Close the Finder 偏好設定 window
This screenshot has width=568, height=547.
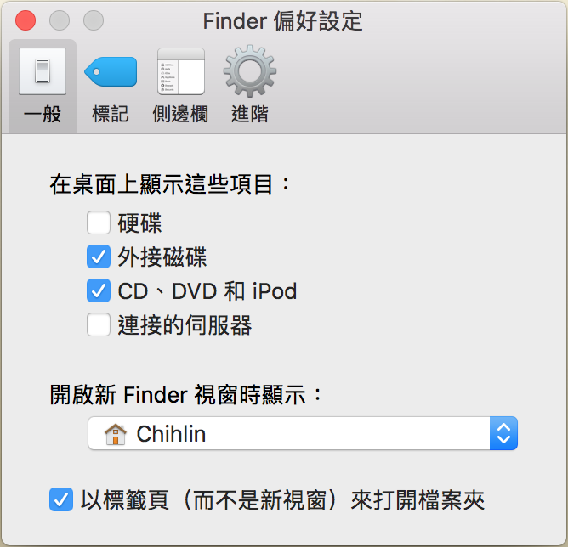26,20
